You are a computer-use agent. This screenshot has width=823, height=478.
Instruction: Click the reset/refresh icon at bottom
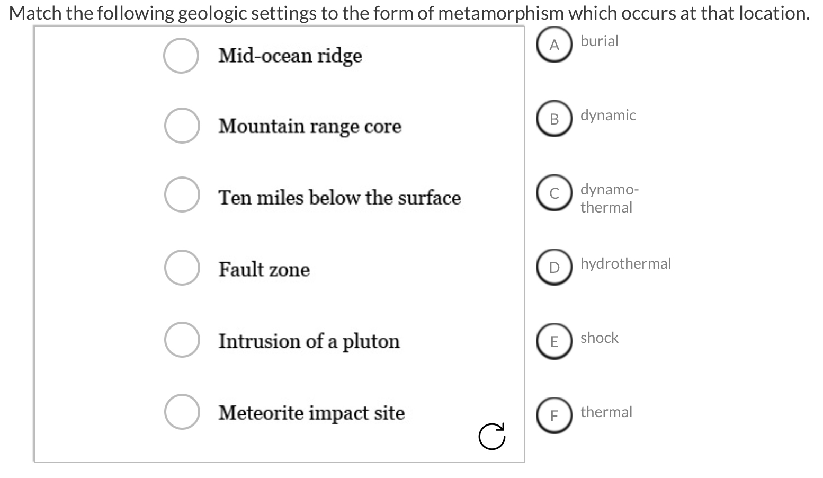click(x=492, y=436)
